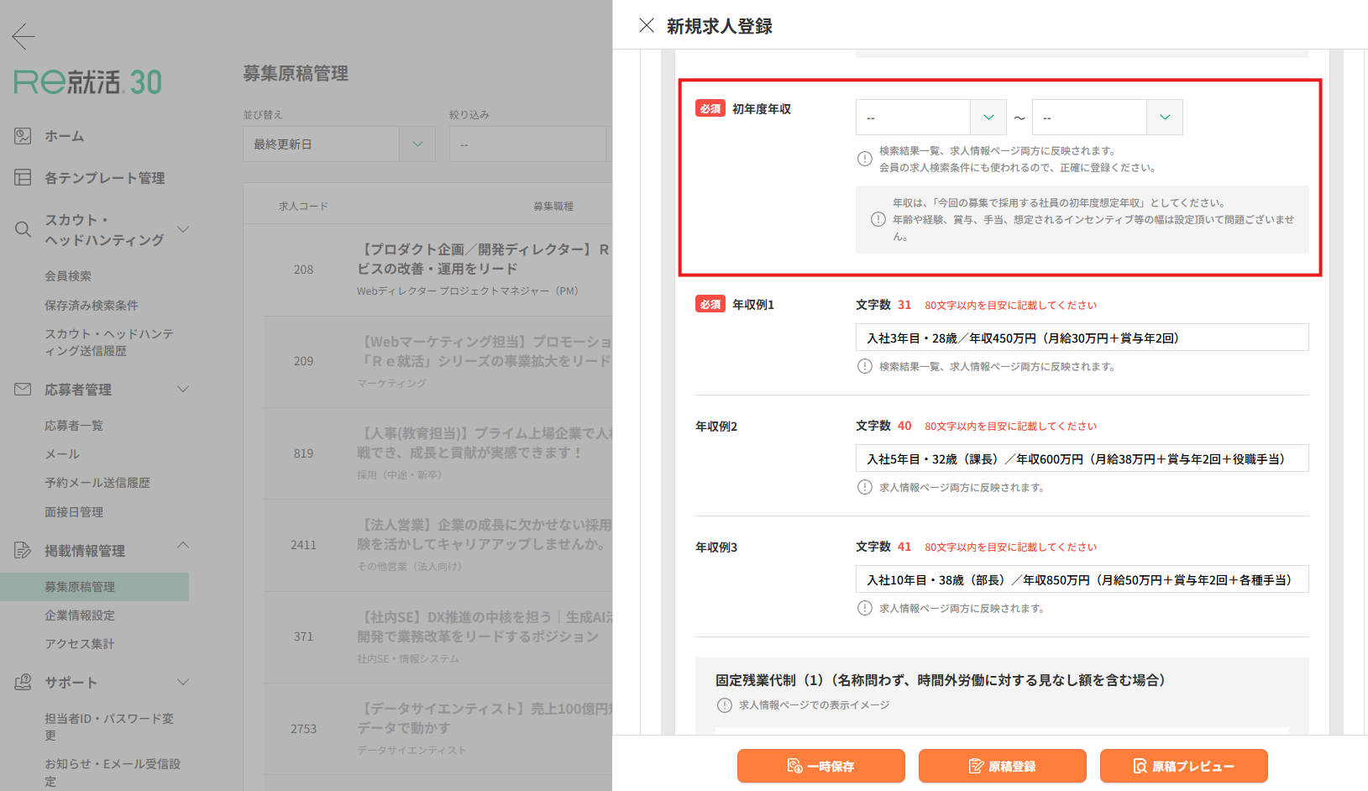Viewport: 1368px width, 791px height.
Task: Click the 応募者管理 mail icon
Action: coord(23,389)
